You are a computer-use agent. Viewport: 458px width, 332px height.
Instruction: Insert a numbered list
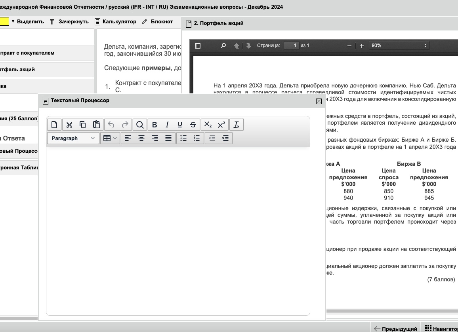pos(197,138)
